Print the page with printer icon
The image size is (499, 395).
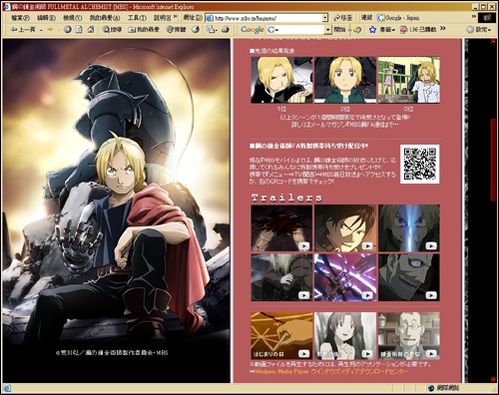pyautogui.click(x=226, y=30)
